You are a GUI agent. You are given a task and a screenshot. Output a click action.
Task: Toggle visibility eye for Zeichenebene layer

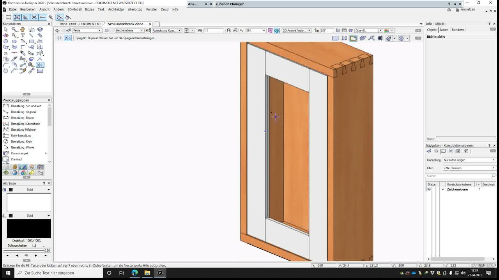429,189
